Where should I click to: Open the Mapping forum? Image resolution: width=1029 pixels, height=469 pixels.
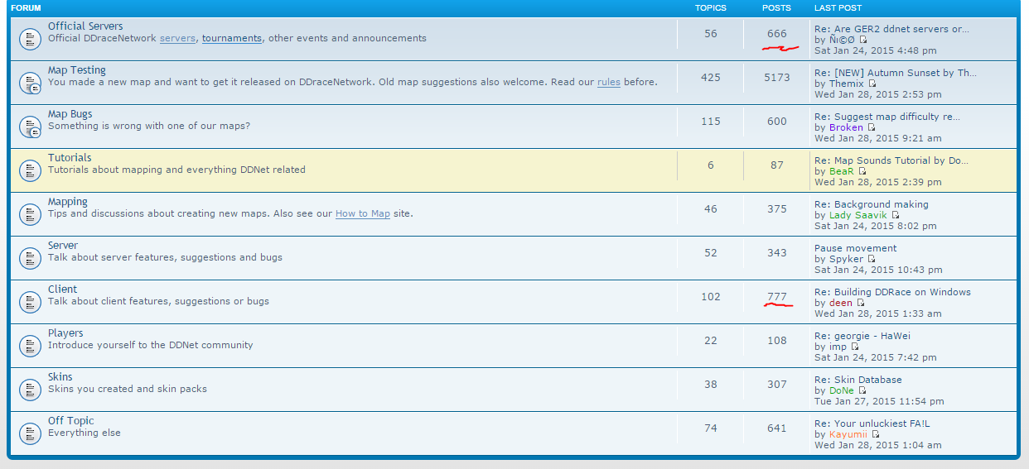[67, 202]
